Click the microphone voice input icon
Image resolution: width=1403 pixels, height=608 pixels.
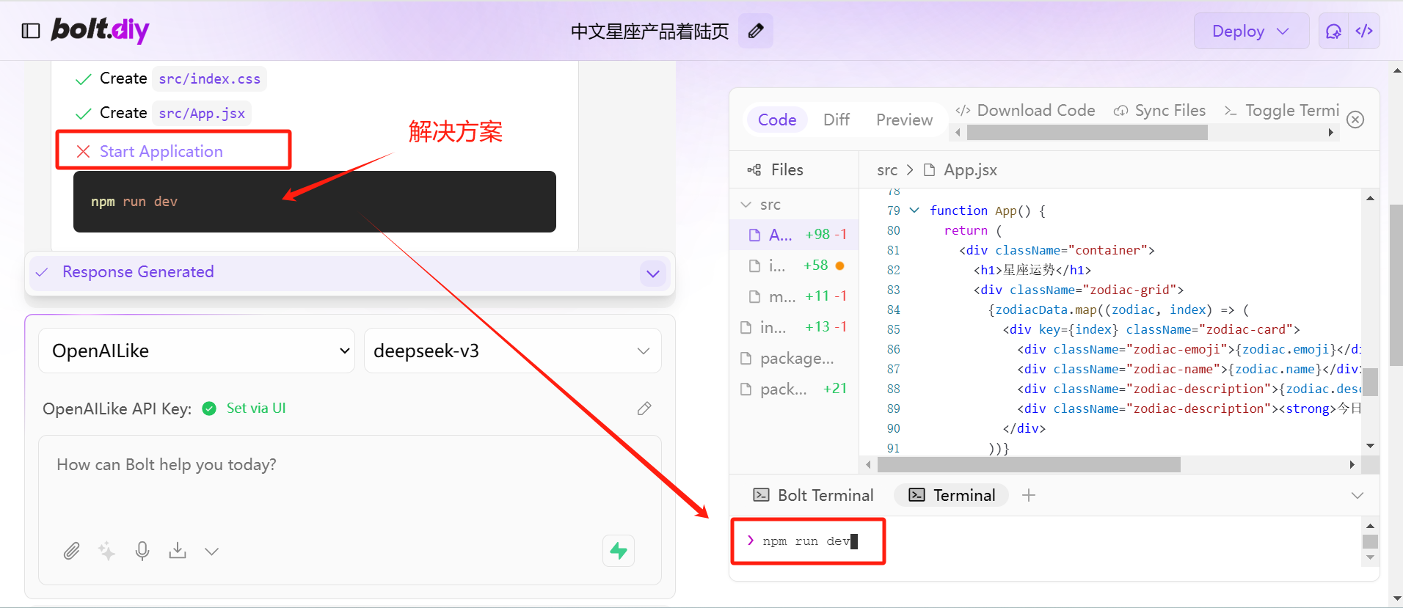coord(142,551)
